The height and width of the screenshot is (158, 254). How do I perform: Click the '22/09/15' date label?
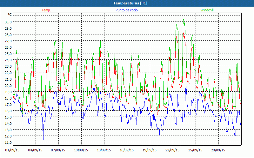click(x=172, y=150)
